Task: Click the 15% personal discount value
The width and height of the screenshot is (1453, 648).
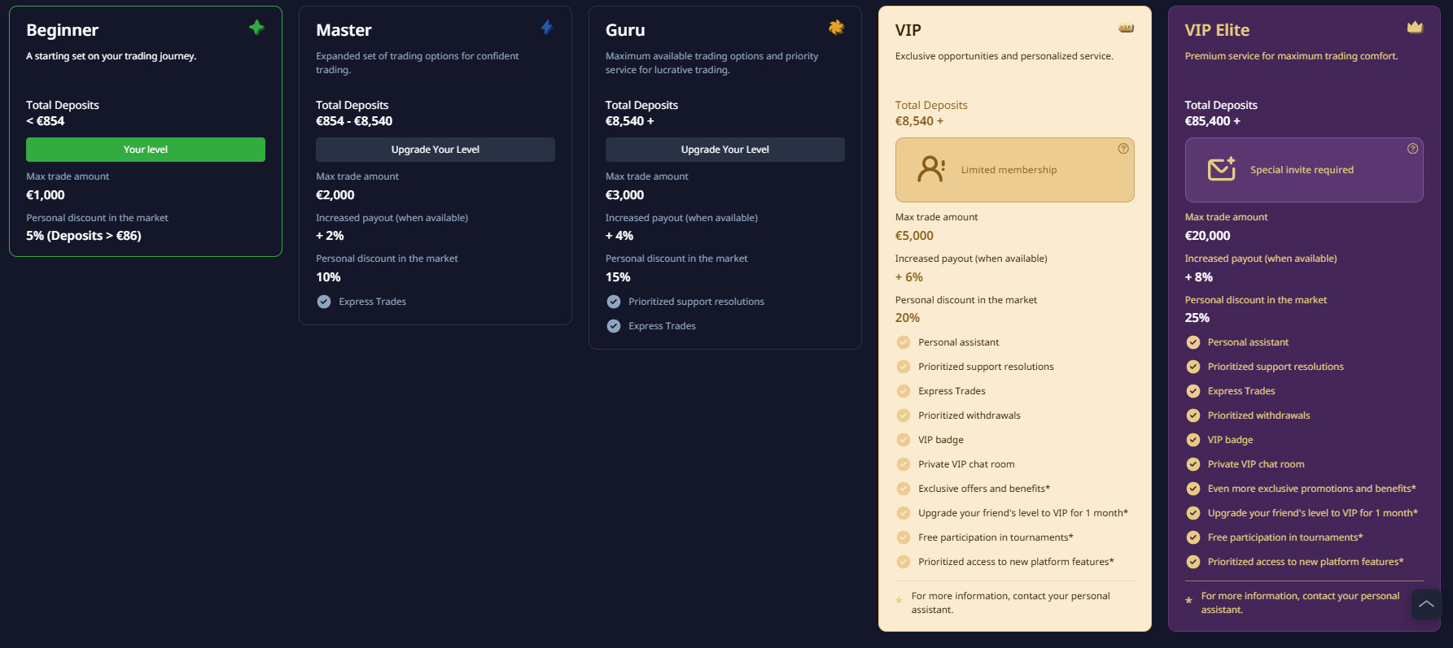Action: click(618, 277)
